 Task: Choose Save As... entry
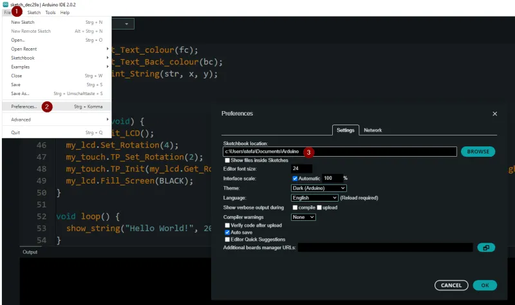[57, 93]
